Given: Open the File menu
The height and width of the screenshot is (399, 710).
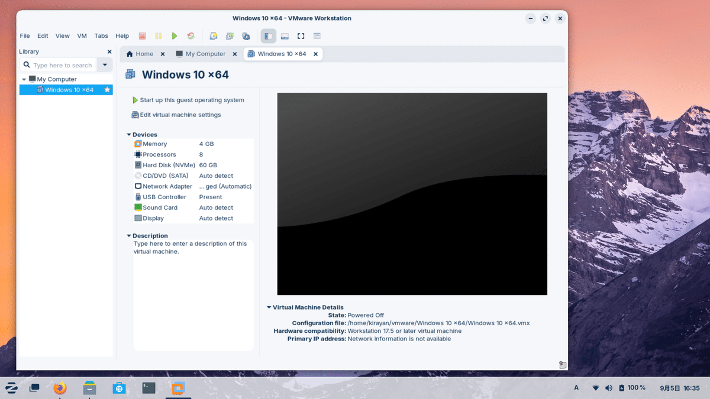Looking at the screenshot, I should 25,36.
